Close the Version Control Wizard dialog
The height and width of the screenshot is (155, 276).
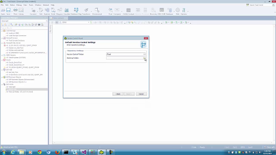point(146,38)
